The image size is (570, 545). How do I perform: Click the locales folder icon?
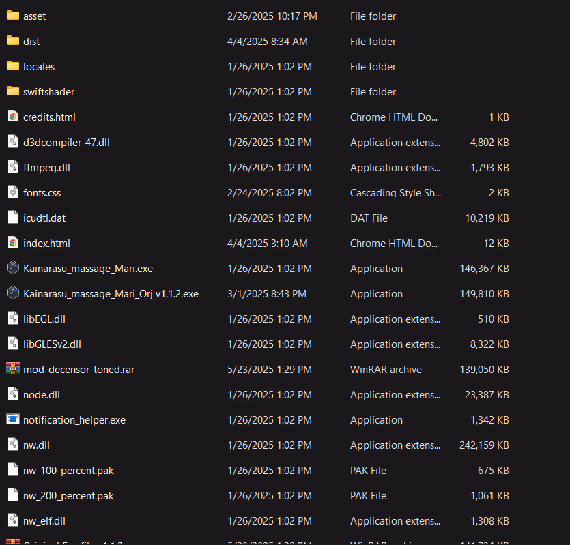(x=13, y=66)
